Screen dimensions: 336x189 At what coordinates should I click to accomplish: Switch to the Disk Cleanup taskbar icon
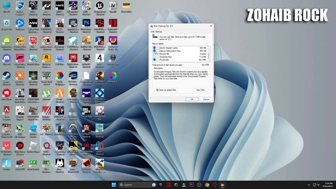pos(222,185)
